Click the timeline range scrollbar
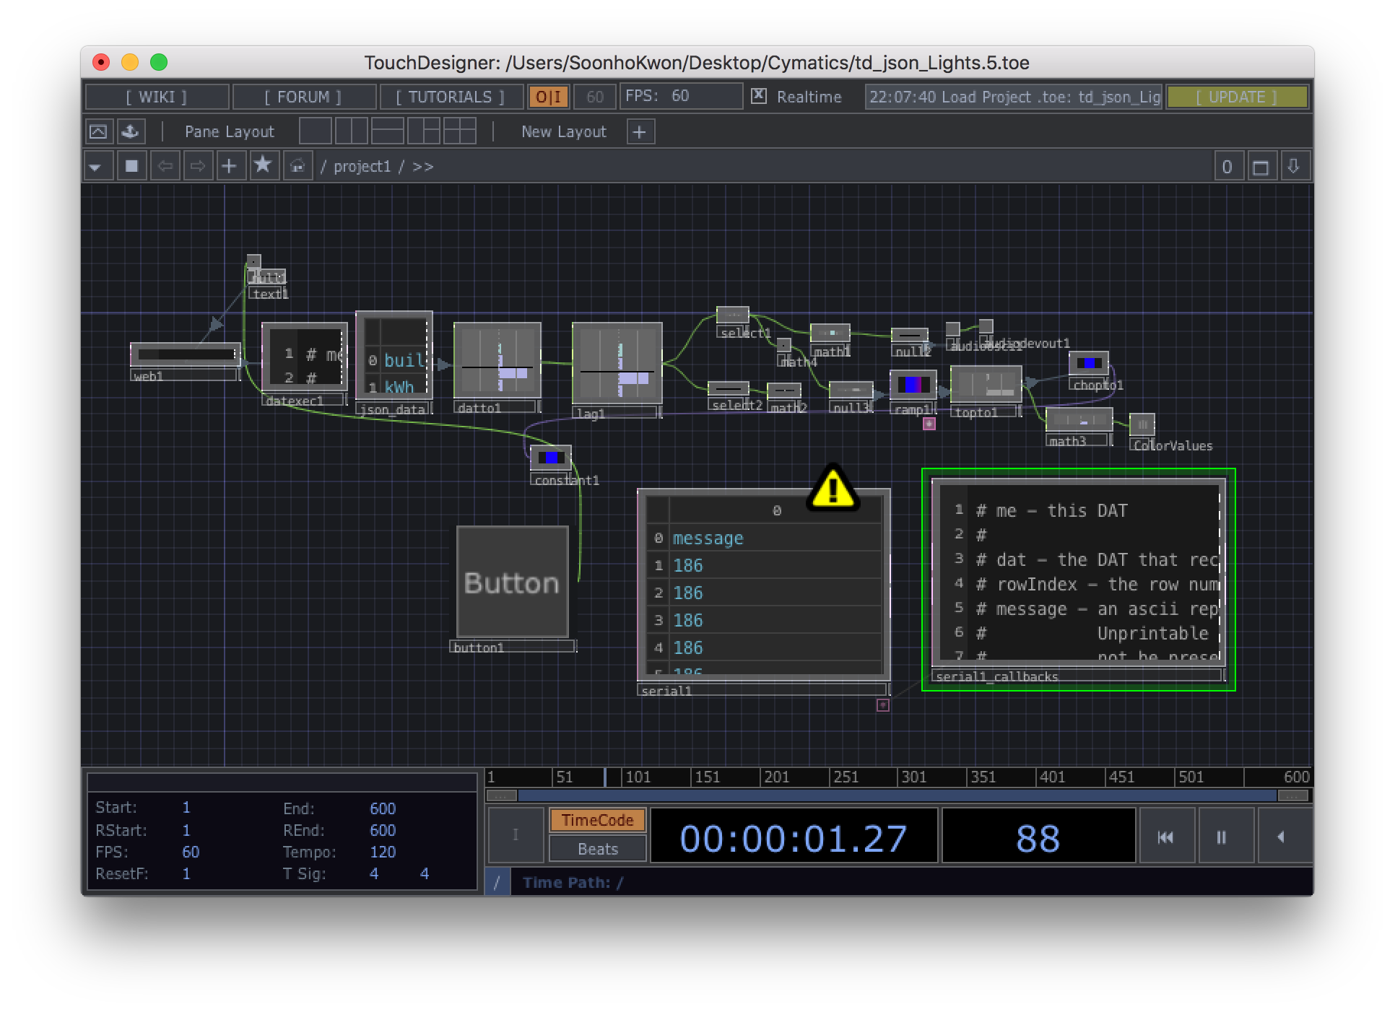The width and height of the screenshot is (1395, 1012). pyautogui.click(x=898, y=795)
